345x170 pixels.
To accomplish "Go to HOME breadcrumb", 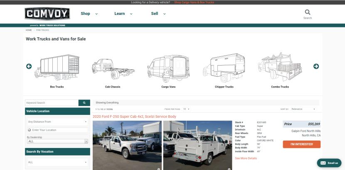I will [x=29, y=30].
